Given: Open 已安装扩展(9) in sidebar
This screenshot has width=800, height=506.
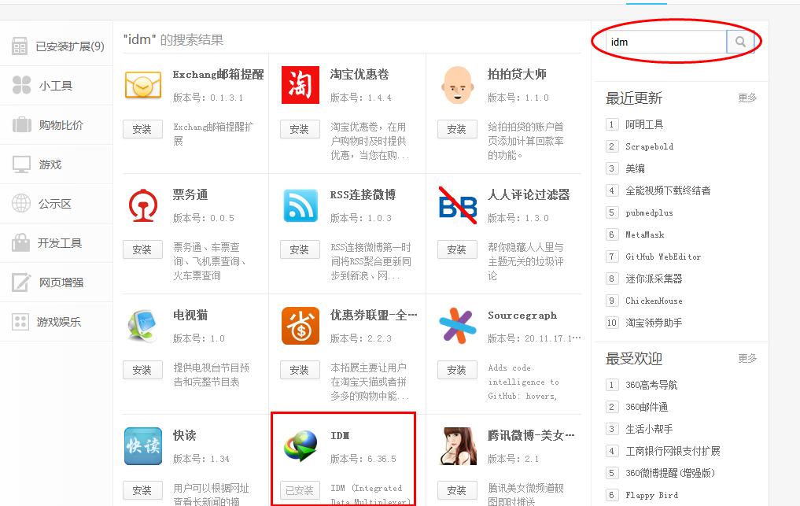Looking at the screenshot, I should tap(57, 46).
